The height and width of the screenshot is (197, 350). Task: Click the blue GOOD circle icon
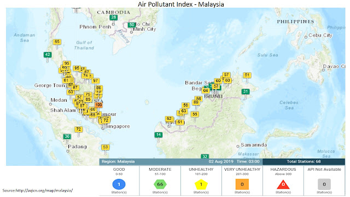click(x=119, y=184)
